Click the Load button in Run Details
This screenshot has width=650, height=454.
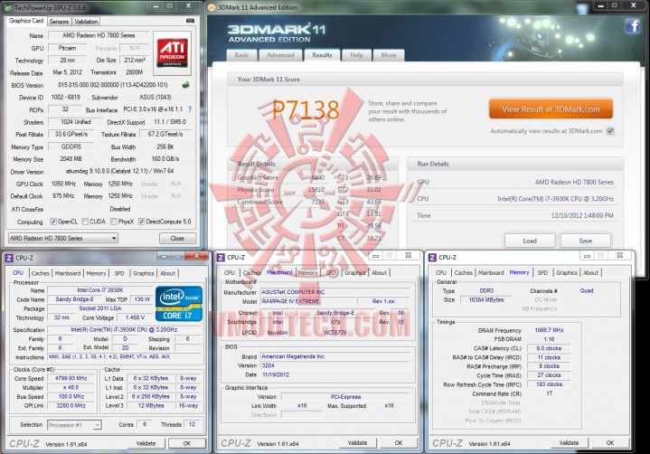coord(530,241)
